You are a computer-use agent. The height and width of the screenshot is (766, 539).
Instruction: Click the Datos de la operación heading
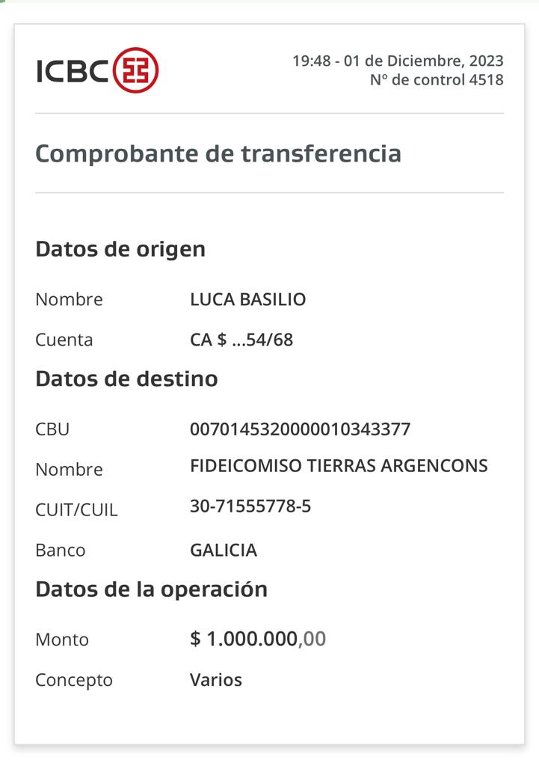pyautogui.click(x=151, y=589)
